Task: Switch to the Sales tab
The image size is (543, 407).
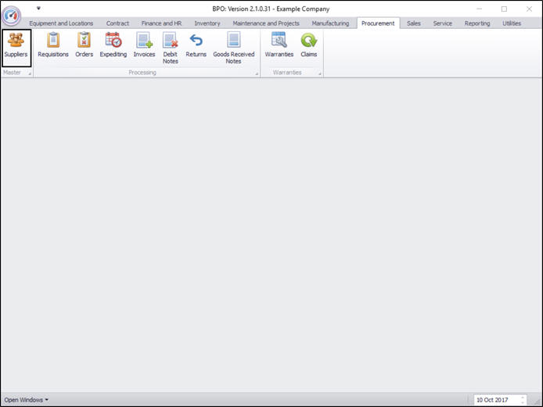Action: coord(413,23)
